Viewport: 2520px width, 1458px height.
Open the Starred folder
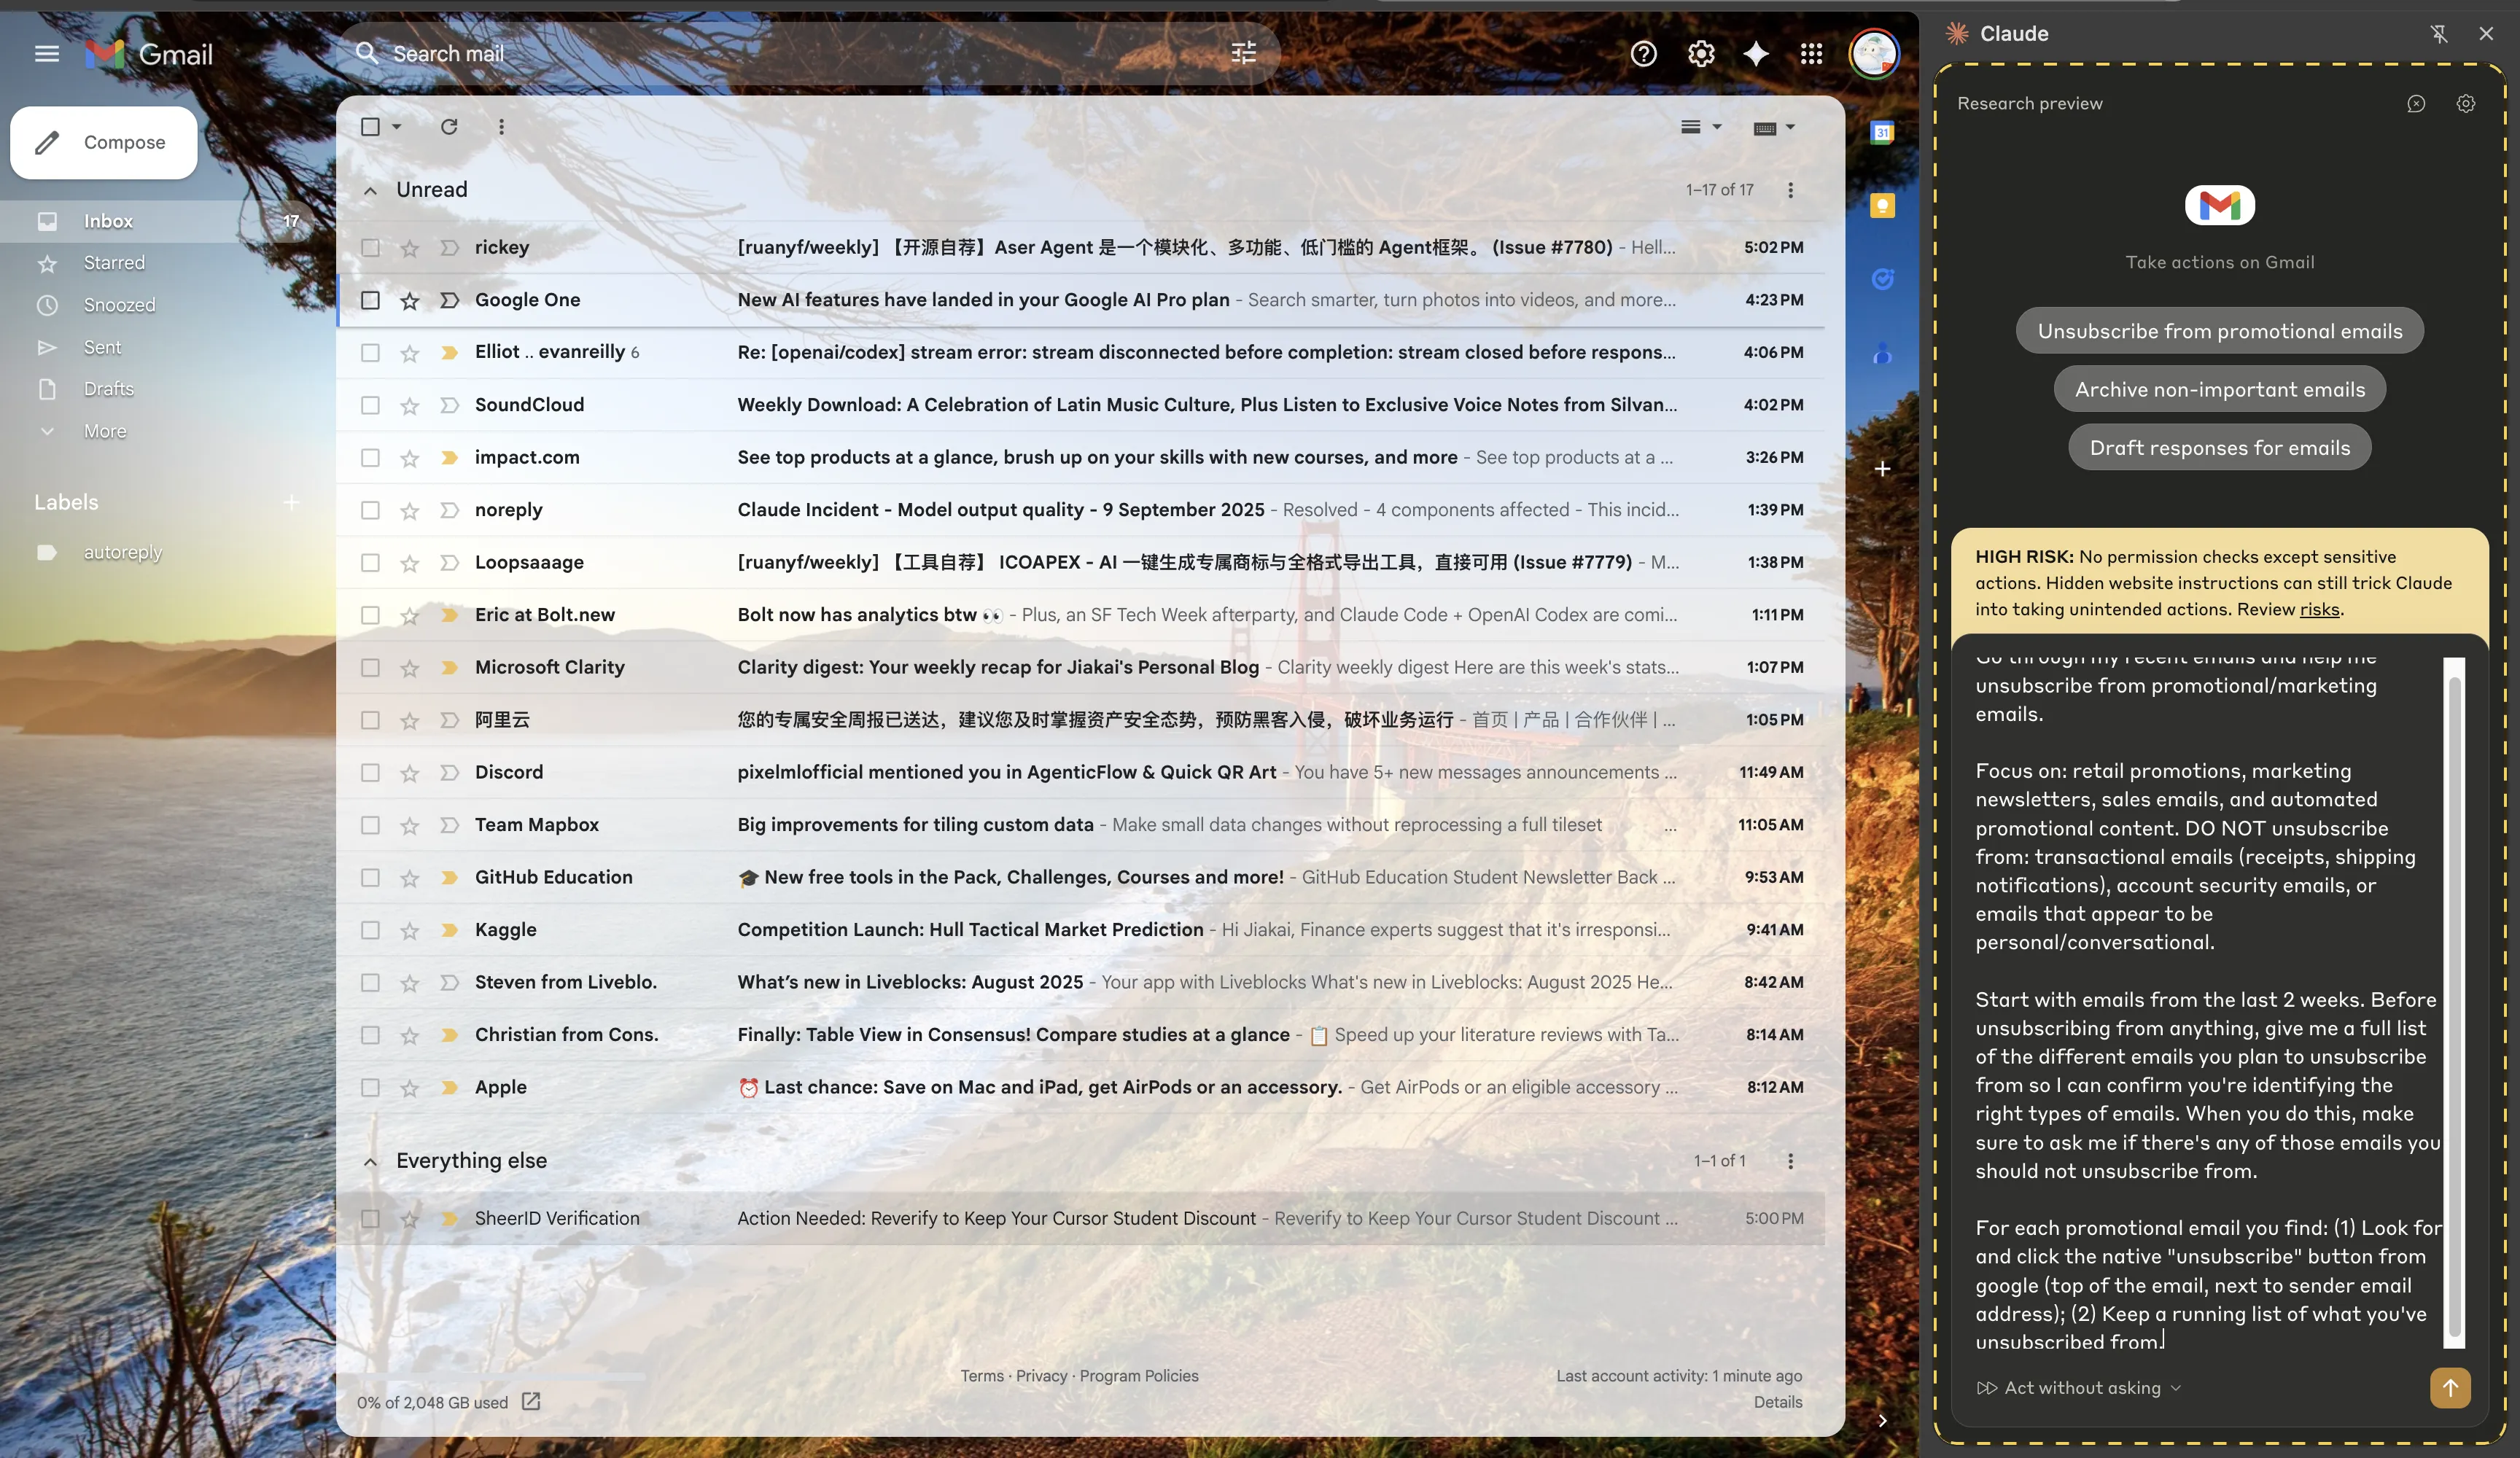pyautogui.click(x=114, y=263)
